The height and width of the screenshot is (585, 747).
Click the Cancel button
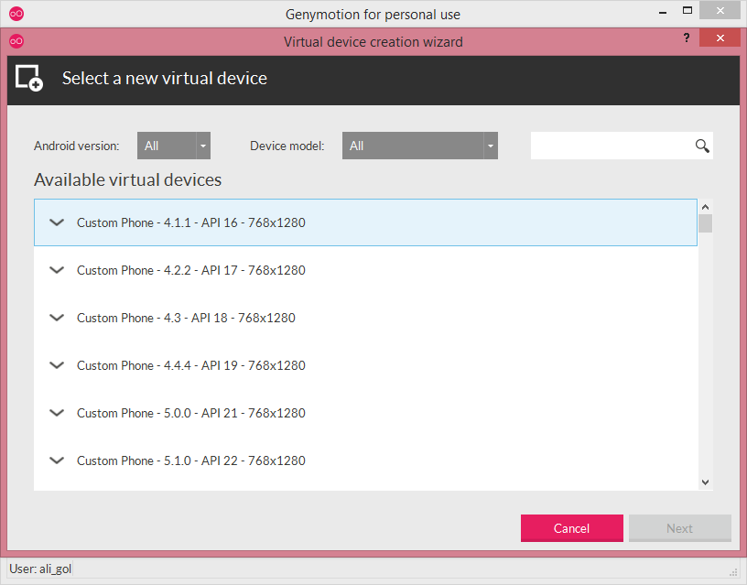click(x=571, y=528)
